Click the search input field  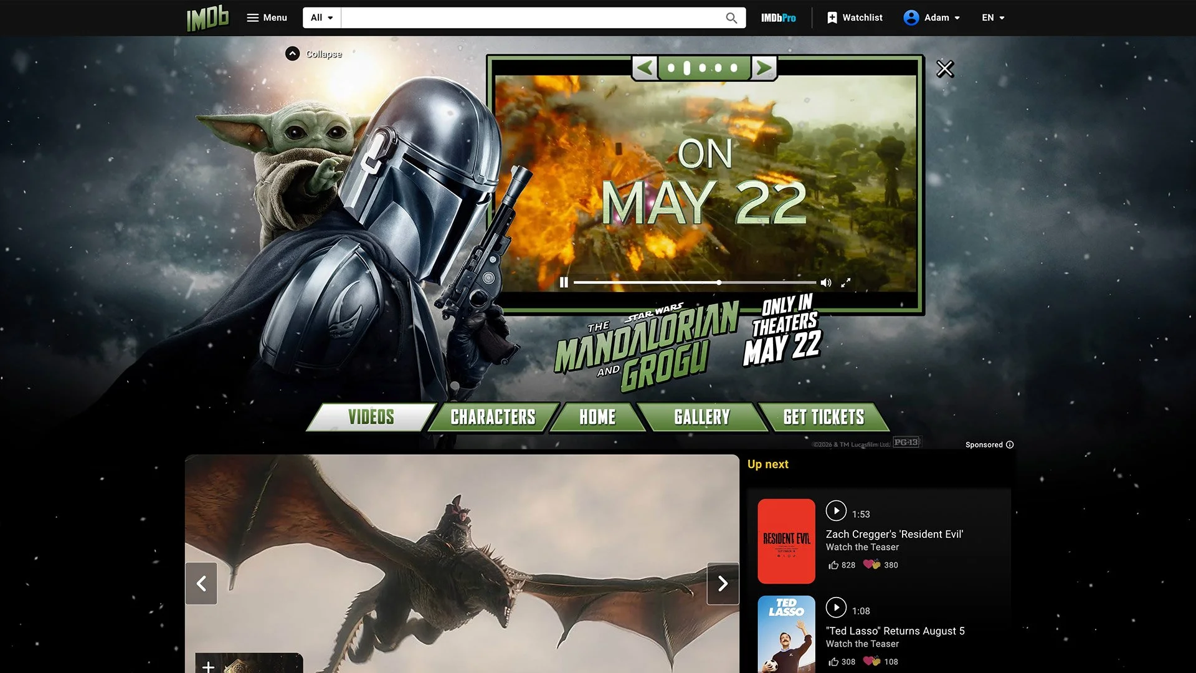click(x=529, y=17)
